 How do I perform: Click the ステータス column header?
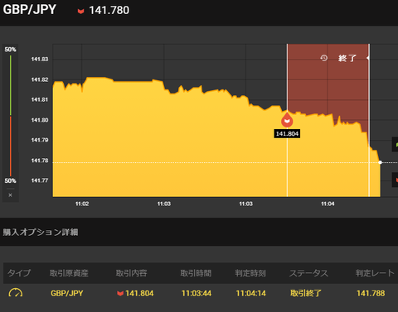pyautogui.click(x=308, y=273)
